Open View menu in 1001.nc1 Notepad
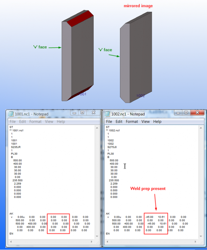This screenshot has width=207, height=250. coord(49,122)
